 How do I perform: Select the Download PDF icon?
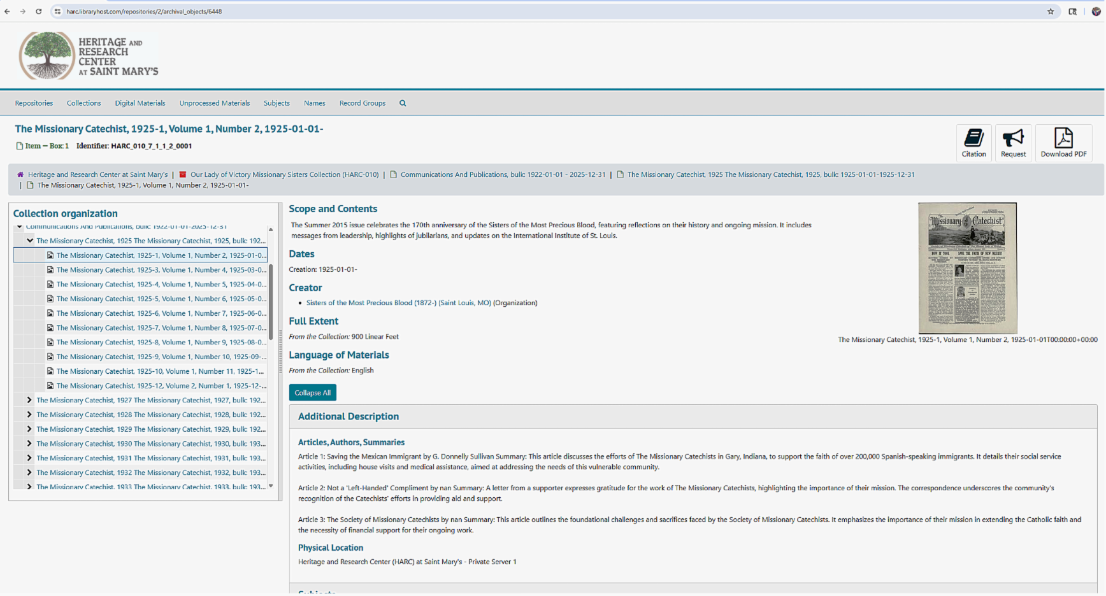[1063, 143]
